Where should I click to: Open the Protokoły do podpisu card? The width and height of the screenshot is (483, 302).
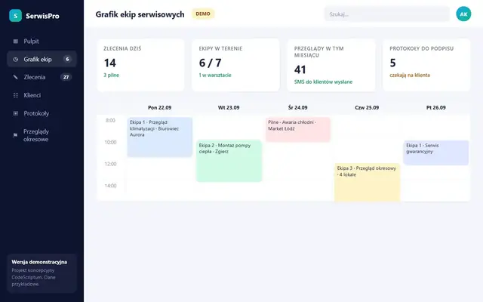426,65
